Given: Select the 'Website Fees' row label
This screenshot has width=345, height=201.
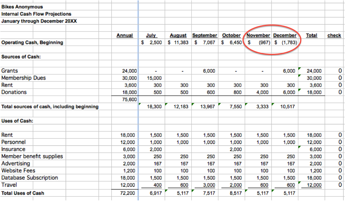Looking at the screenshot, I should (18, 171).
